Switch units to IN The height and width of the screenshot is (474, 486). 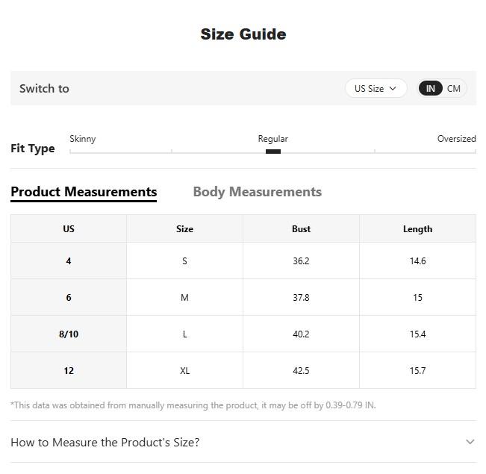(430, 88)
